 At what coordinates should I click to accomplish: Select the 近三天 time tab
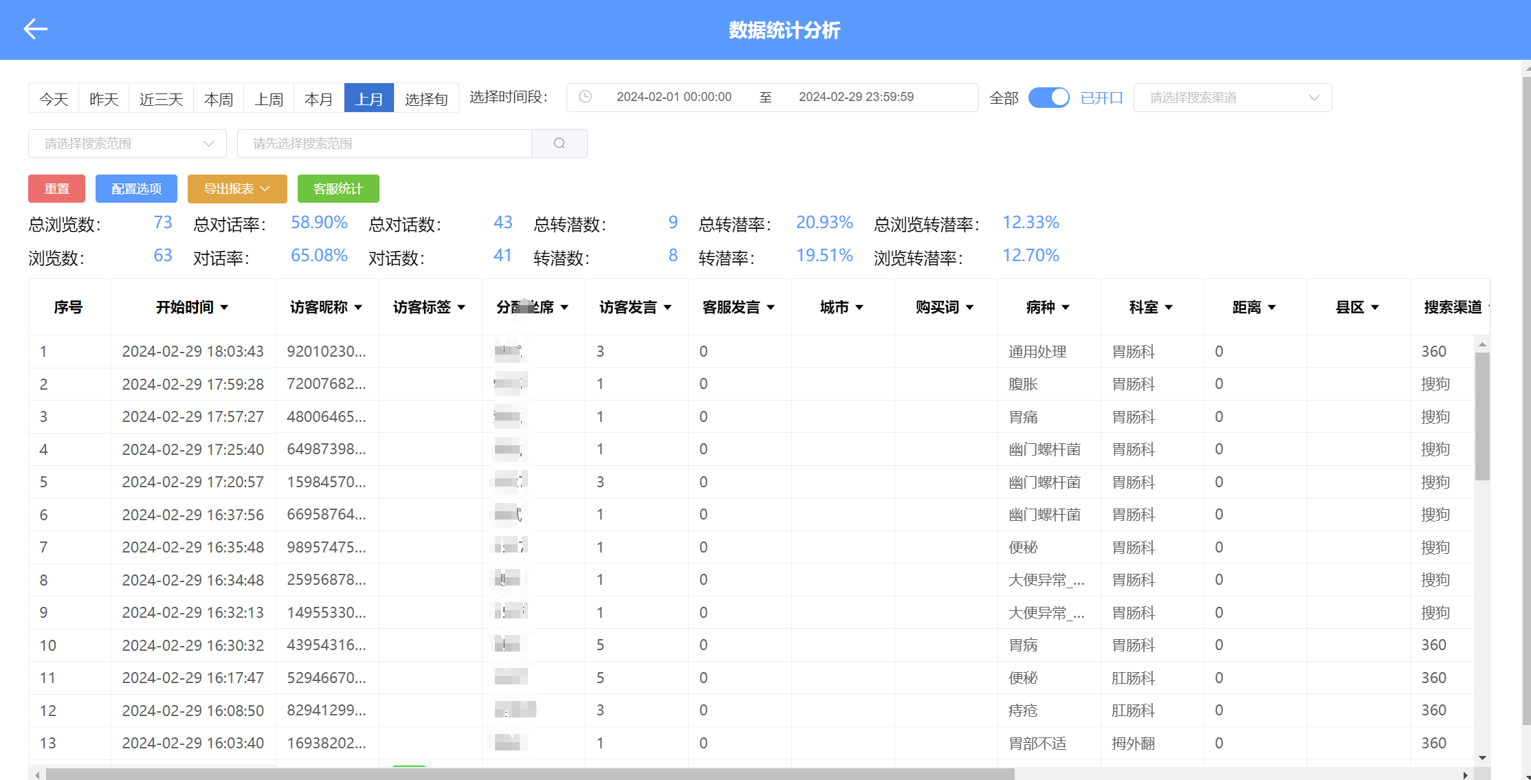(x=162, y=98)
